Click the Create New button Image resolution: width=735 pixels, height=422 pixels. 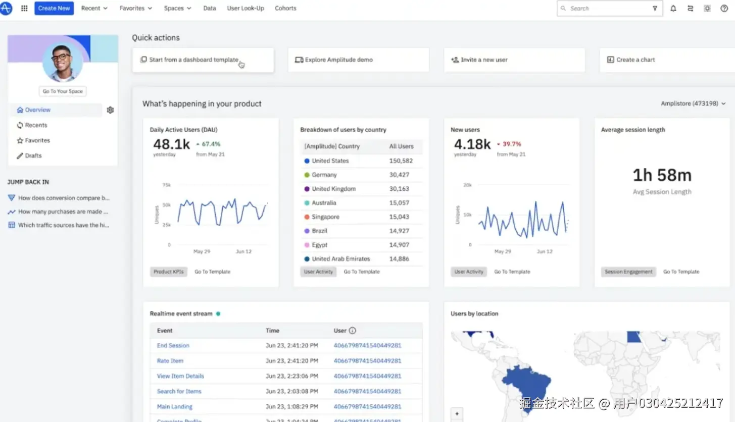54,8
